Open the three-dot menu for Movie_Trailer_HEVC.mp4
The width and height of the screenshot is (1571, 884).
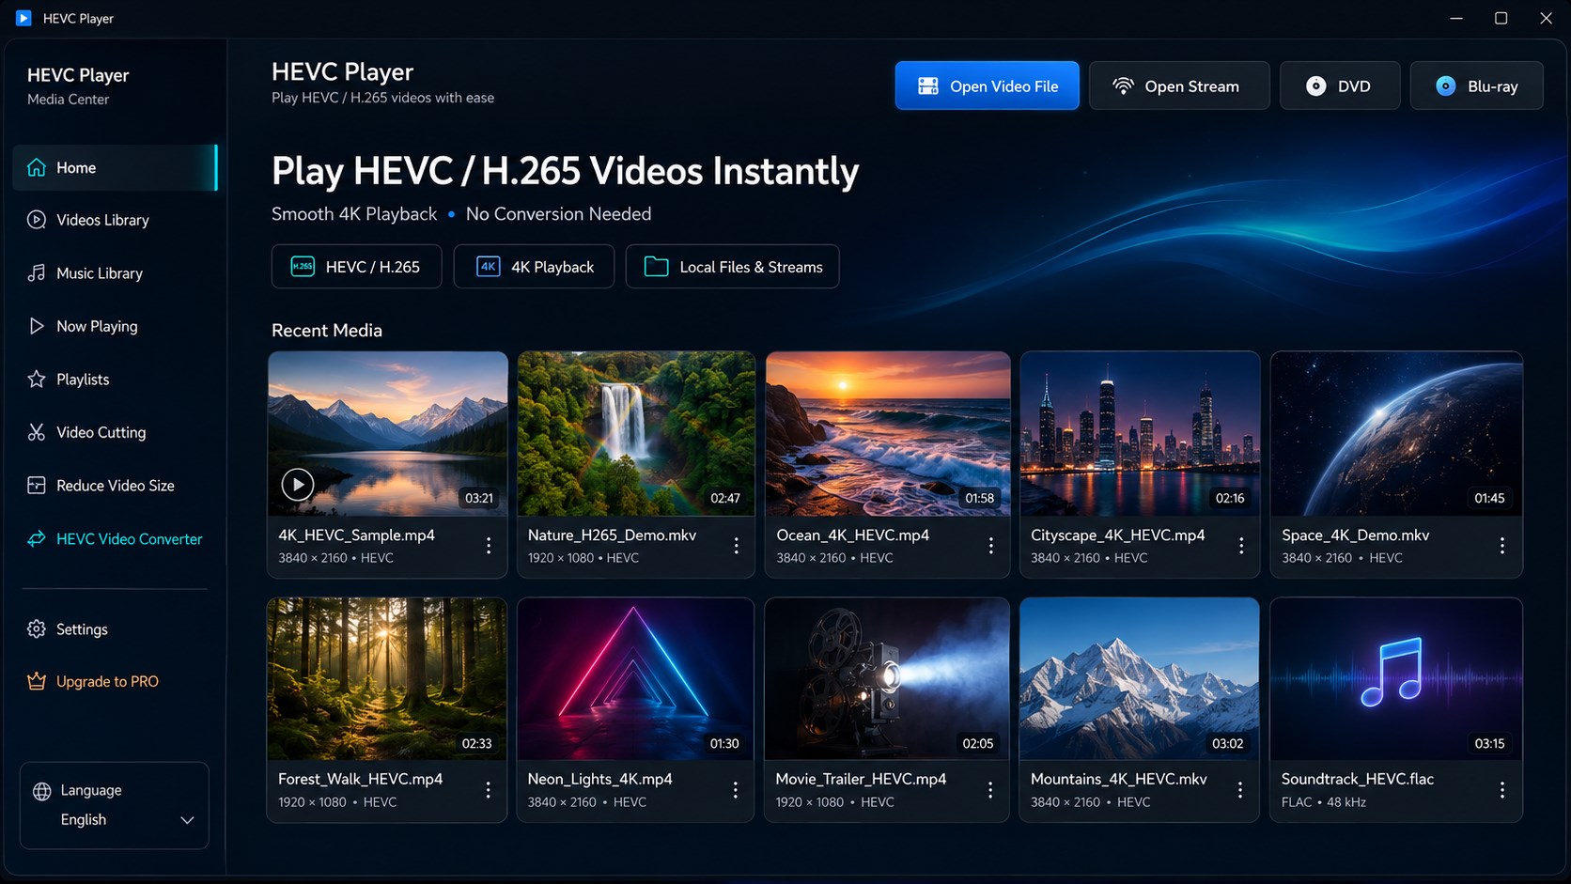point(989,790)
